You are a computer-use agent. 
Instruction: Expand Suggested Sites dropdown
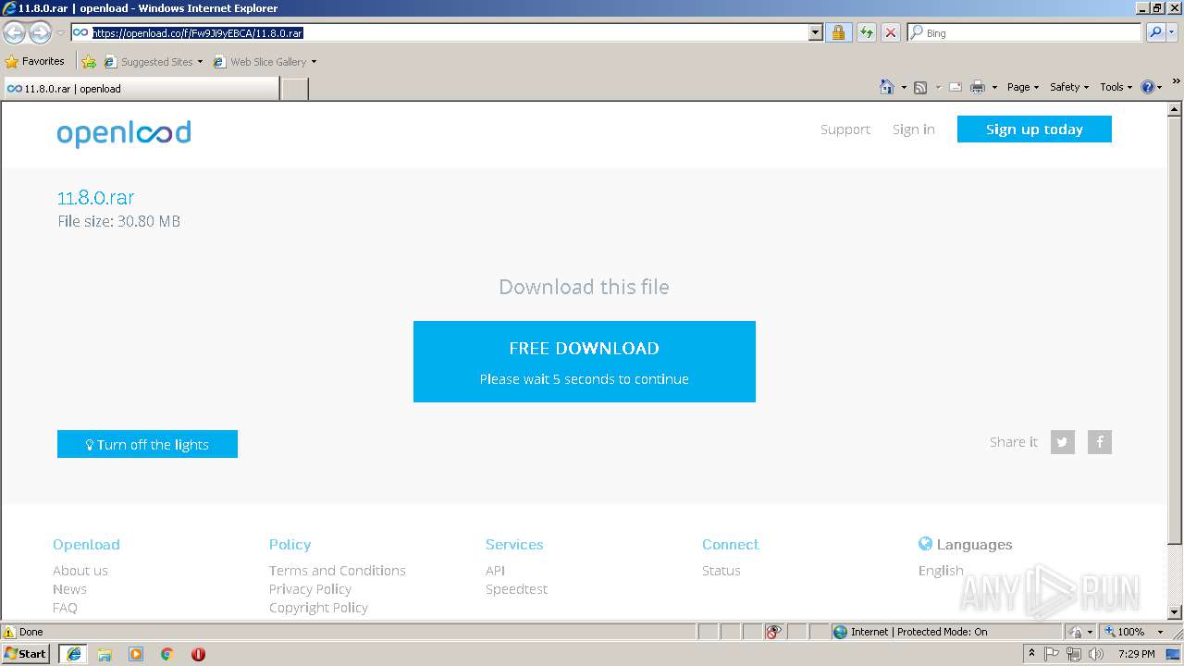[200, 62]
